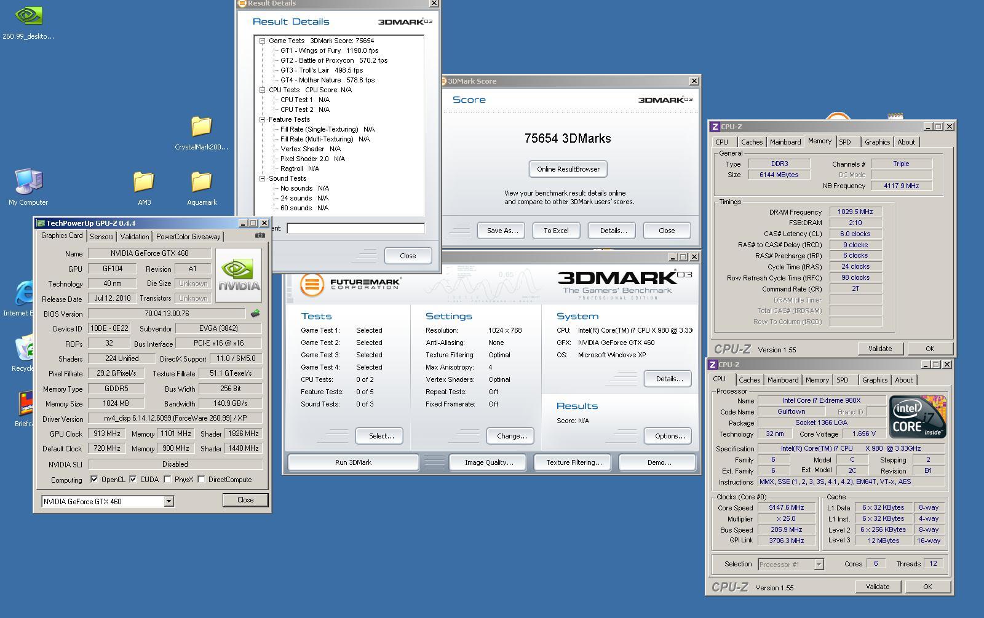
Task: Open the GPU selection dropdown in GPU-Z
Action: click(169, 502)
